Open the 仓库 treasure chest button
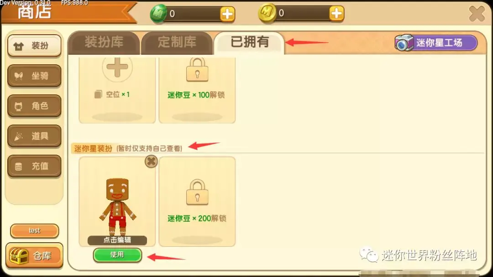Screen dimensions: 493x277 coord(34,256)
